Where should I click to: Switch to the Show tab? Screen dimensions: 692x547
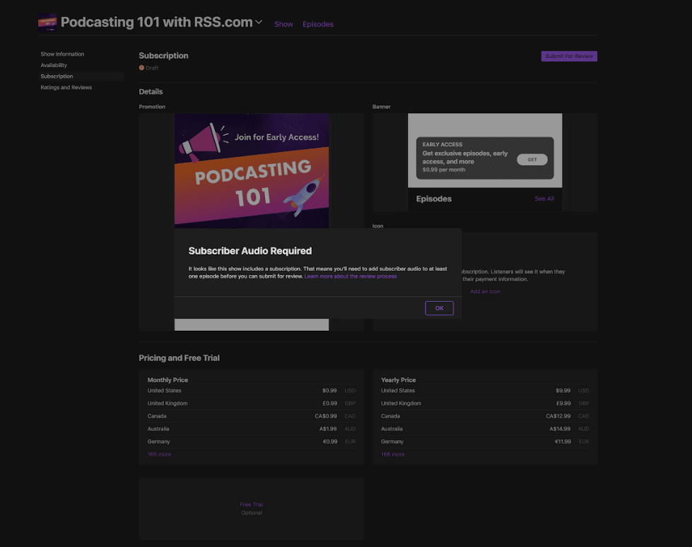point(283,24)
